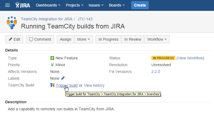
Task: Add a Comment to the issue
Action: pos(40,39)
